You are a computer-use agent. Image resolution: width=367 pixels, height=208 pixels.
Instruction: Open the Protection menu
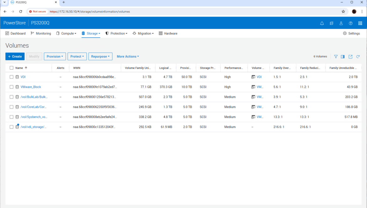point(116,34)
